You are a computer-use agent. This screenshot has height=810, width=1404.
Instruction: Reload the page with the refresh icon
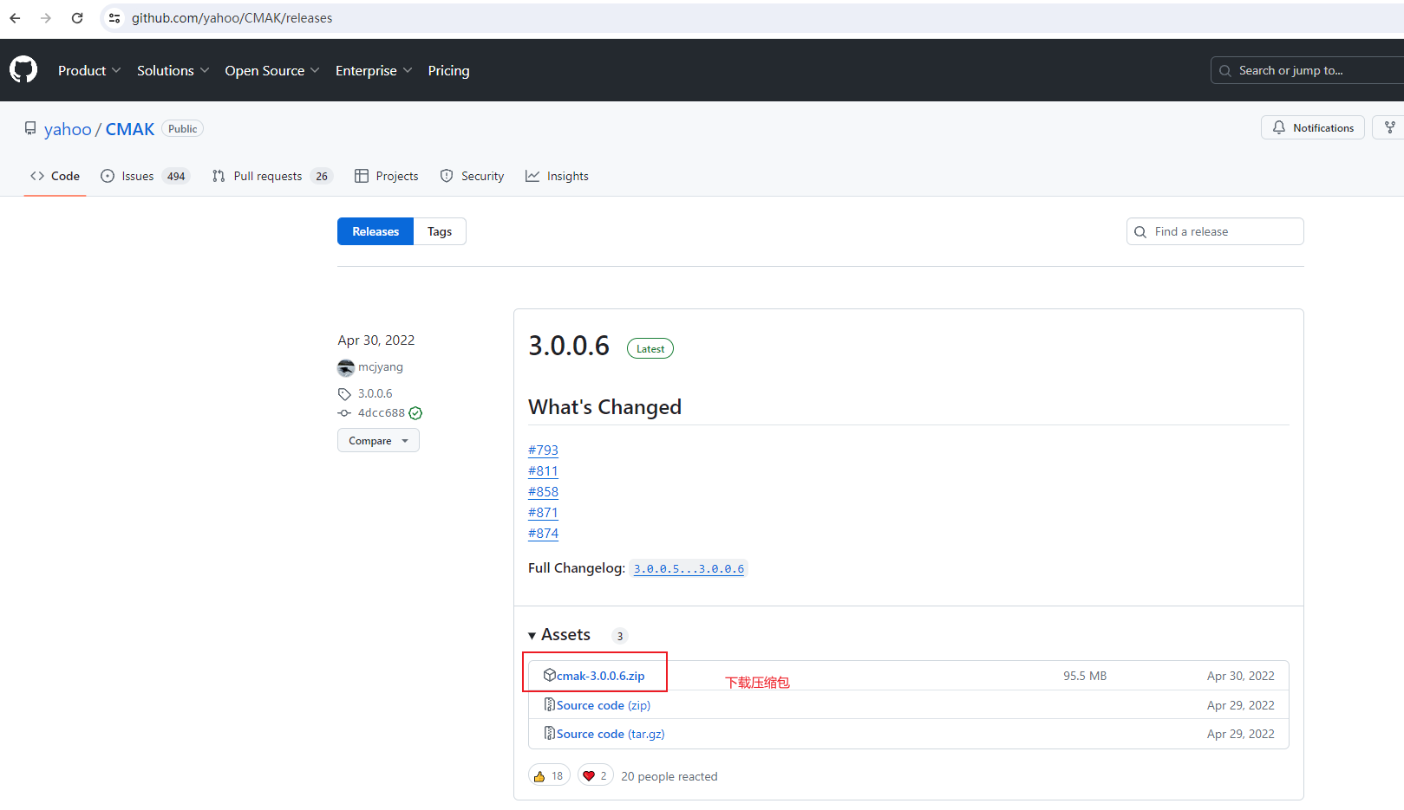pos(77,18)
